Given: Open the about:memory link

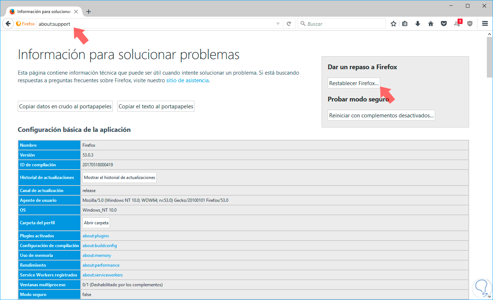Looking at the screenshot, I should point(97,255).
